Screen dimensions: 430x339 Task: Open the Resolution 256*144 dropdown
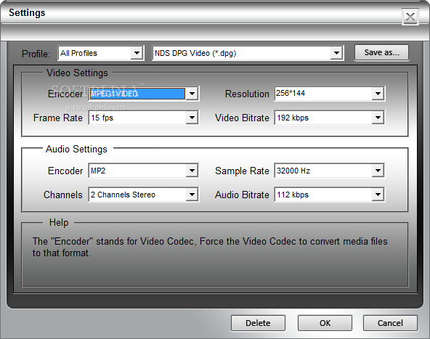click(378, 94)
